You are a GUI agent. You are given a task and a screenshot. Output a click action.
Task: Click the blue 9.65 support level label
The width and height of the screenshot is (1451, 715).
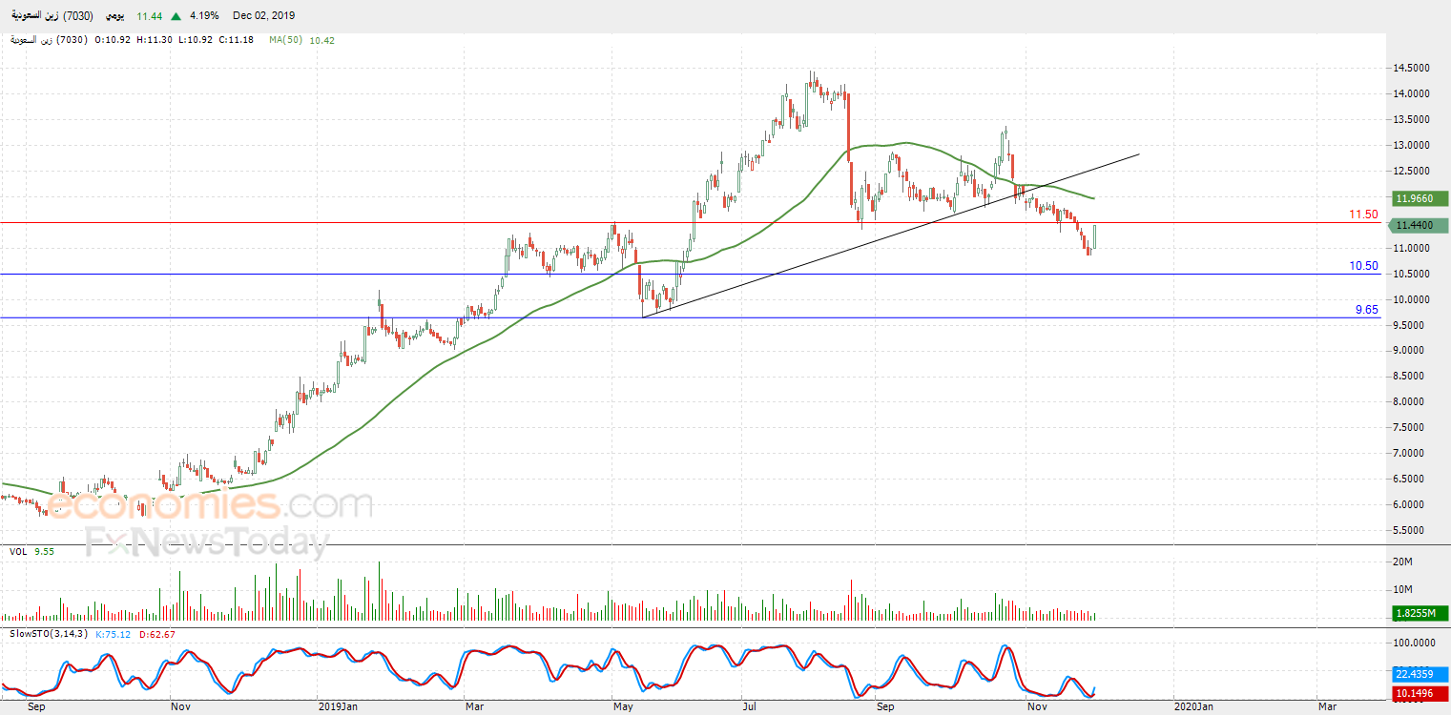[1366, 310]
